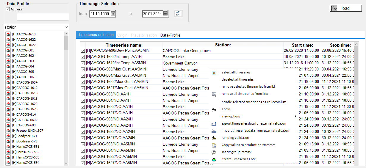
Task: Select station [H]AACOG-1627 in list
Action: [24, 45]
